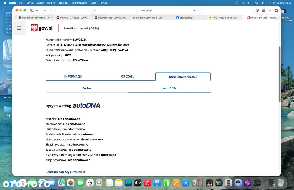Expand the sidebar dropdown chevron in toolbar
The width and height of the screenshot is (294, 190).
37,10
